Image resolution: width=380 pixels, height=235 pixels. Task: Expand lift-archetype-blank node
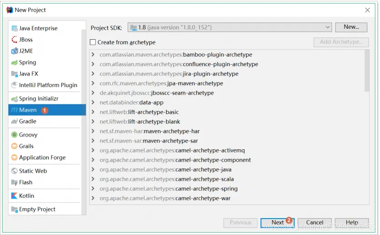(93, 122)
